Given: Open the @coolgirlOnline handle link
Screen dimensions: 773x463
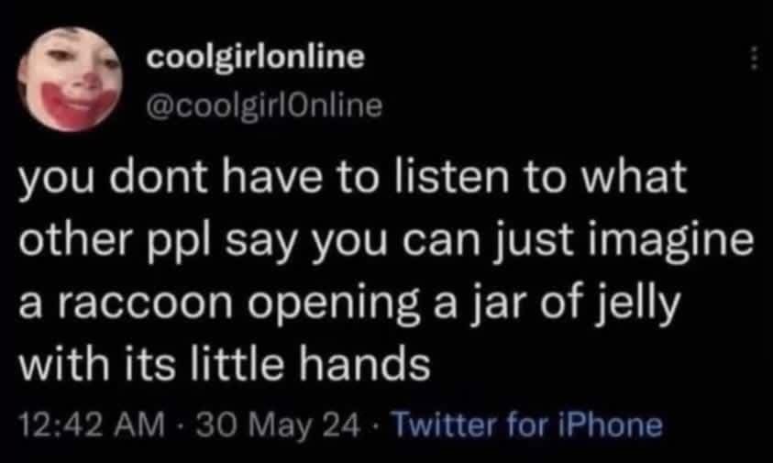Looking at the screenshot, I should click(264, 105).
